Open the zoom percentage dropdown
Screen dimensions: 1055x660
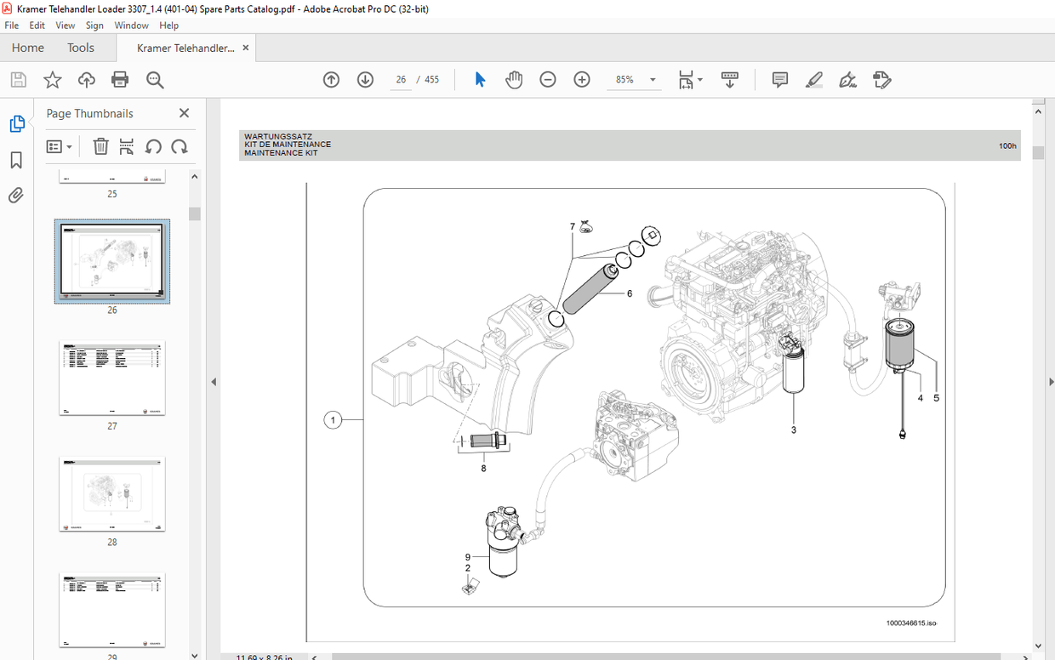click(652, 79)
